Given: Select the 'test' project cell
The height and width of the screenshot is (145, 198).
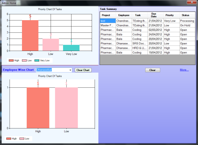Looking at the screenshot, I should click(x=108, y=21).
